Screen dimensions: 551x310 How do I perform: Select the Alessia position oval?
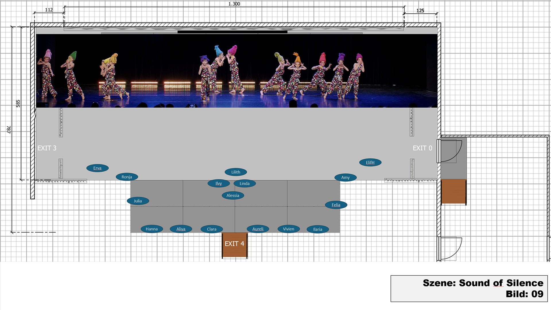233,195
